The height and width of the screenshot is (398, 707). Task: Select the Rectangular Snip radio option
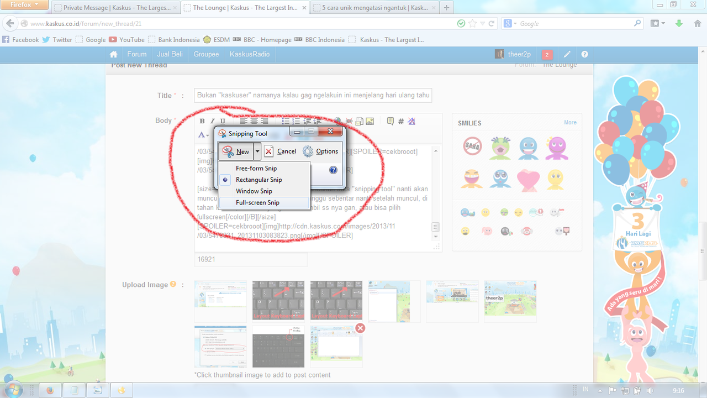[x=264, y=180]
